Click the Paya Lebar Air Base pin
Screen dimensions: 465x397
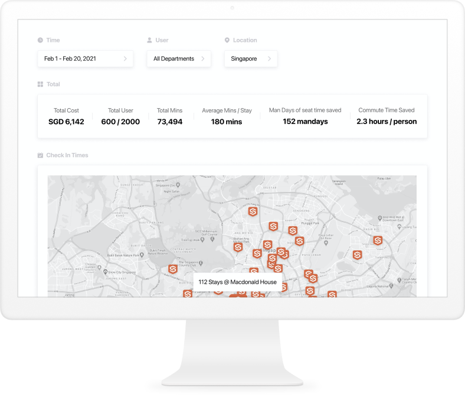click(x=326, y=243)
